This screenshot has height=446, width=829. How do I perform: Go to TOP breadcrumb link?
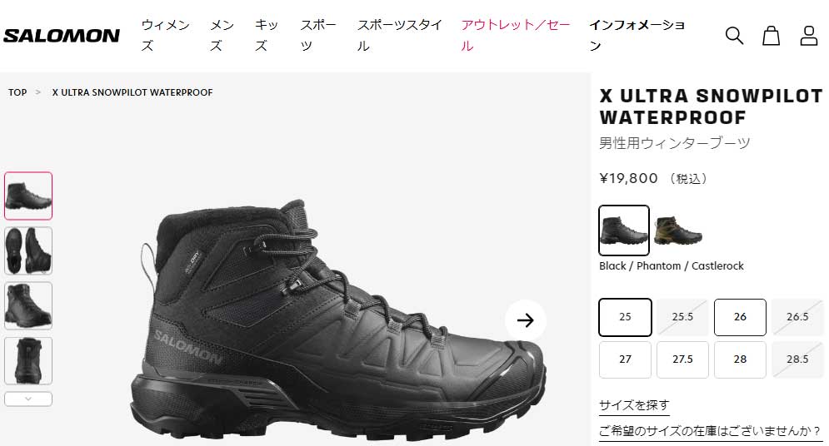click(17, 92)
